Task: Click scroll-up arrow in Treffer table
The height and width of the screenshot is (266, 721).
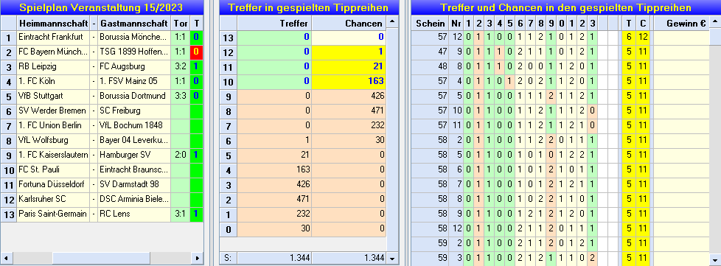Action: pos(391,23)
